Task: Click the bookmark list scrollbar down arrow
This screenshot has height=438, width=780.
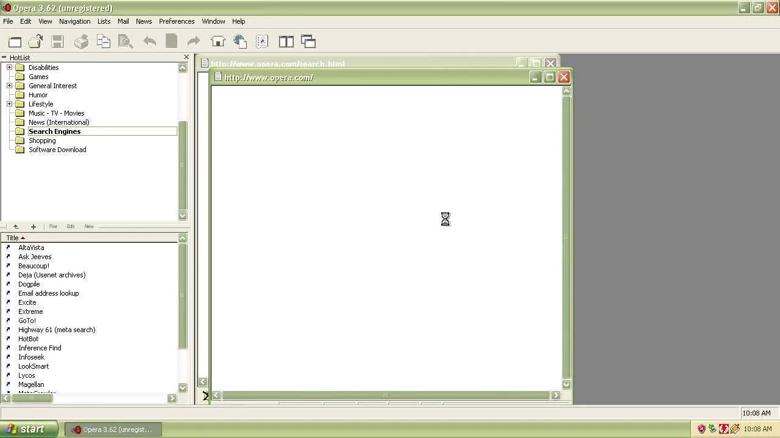Action: 182,388
